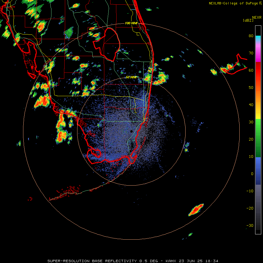The width and height of the screenshot is (263, 263).
Task: Select the 50 value on the dBZ scale
Action: click(251, 88)
